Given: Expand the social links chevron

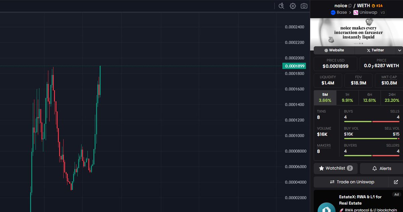Looking at the screenshot, I should click(x=400, y=50).
